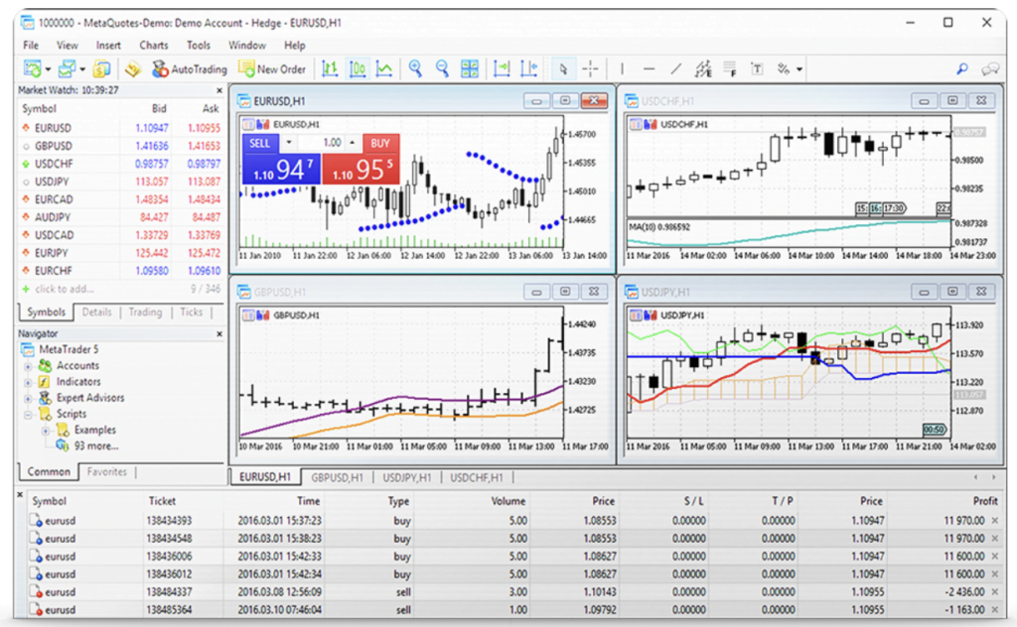Select the equidistant channel tool
This screenshot has height=627, width=1017.
tap(703, 68)
